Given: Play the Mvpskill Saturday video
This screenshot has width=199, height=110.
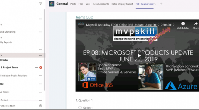Looking at the screenshot, I should pyautogui.click(x=139, y=55).
